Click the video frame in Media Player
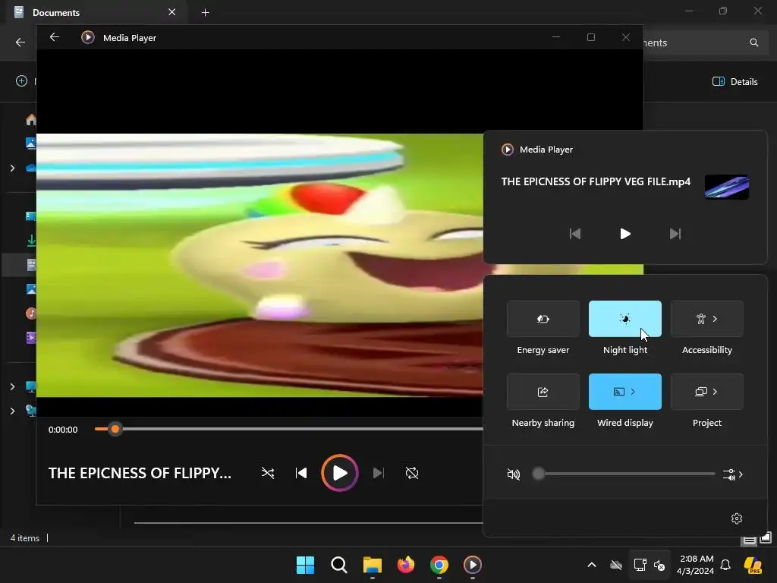This screenshot has height=583, width=777. [260, 265]
